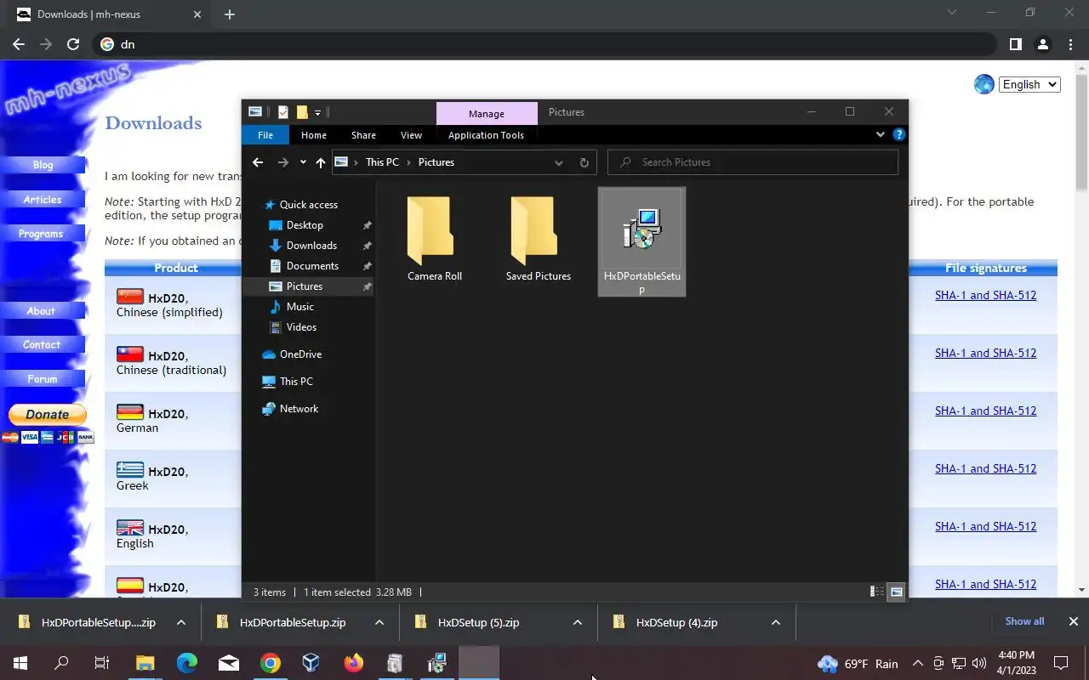Click Chrome reload page button

point(73,44)
